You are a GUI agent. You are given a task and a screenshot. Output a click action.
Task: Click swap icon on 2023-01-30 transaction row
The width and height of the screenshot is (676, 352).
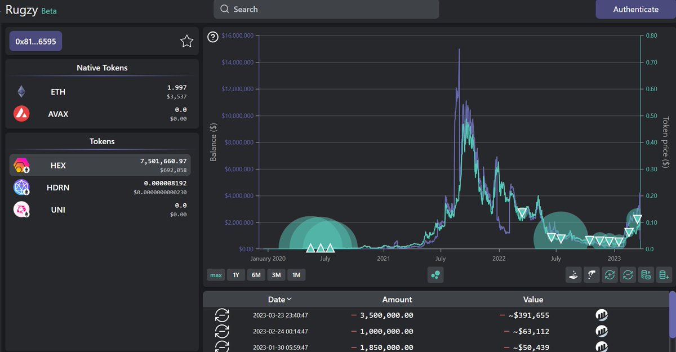tap(223, 347)
